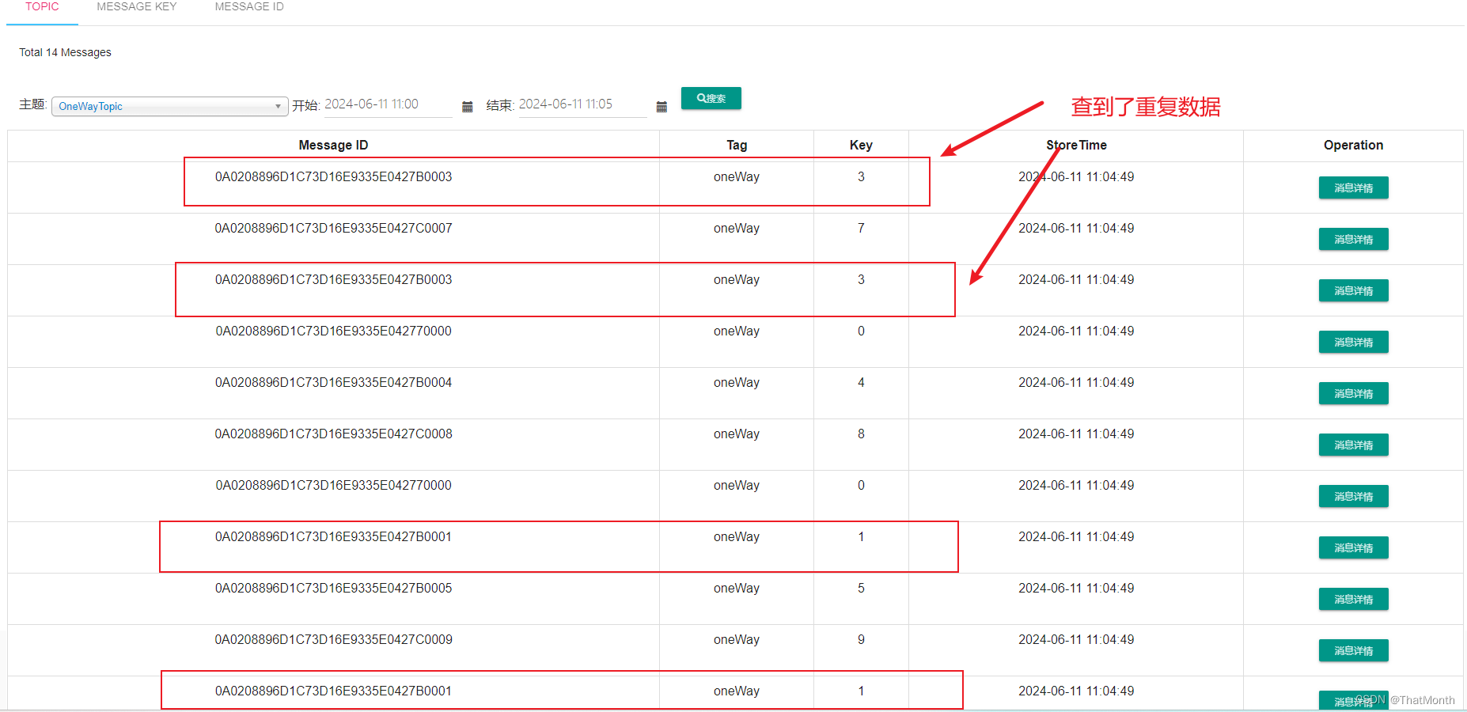Click the Key column header
Image resolution: width=1467 pixels, height=712 pixels.
click(861, 146)
